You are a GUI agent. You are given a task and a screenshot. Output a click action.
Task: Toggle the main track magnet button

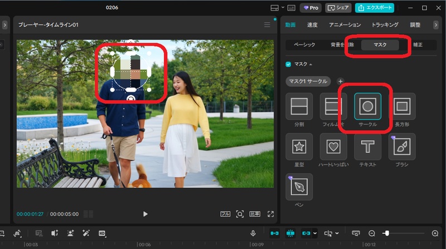tap(274, 233)
